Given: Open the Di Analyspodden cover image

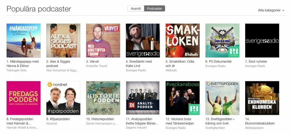Looking at the screenshot, I should click(x=143, y=98).
